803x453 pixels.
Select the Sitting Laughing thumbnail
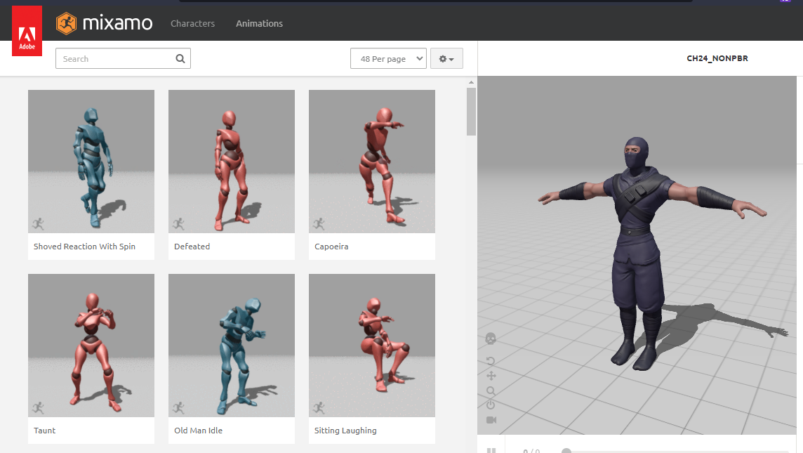[372, 346]
